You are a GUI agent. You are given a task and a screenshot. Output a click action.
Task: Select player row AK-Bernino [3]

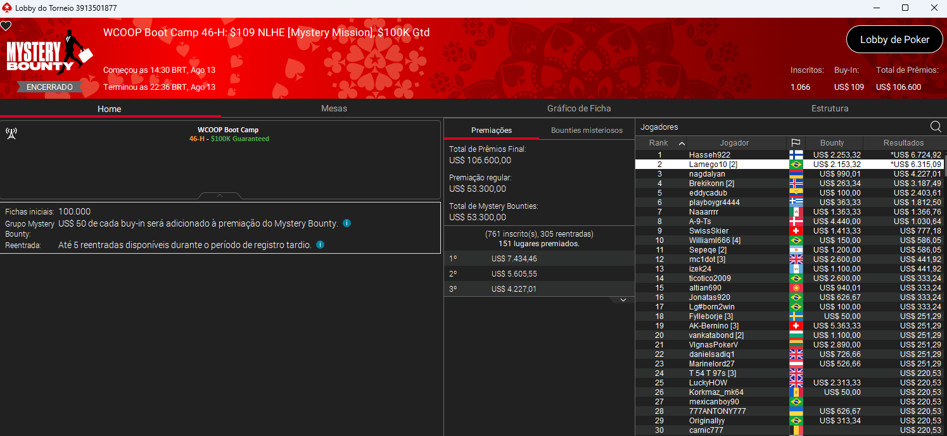point(789,326)
